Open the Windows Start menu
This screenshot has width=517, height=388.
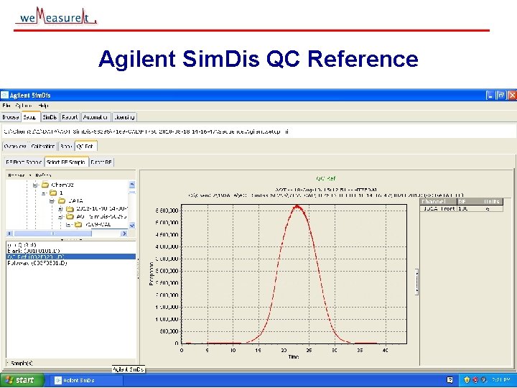[22, 380]
